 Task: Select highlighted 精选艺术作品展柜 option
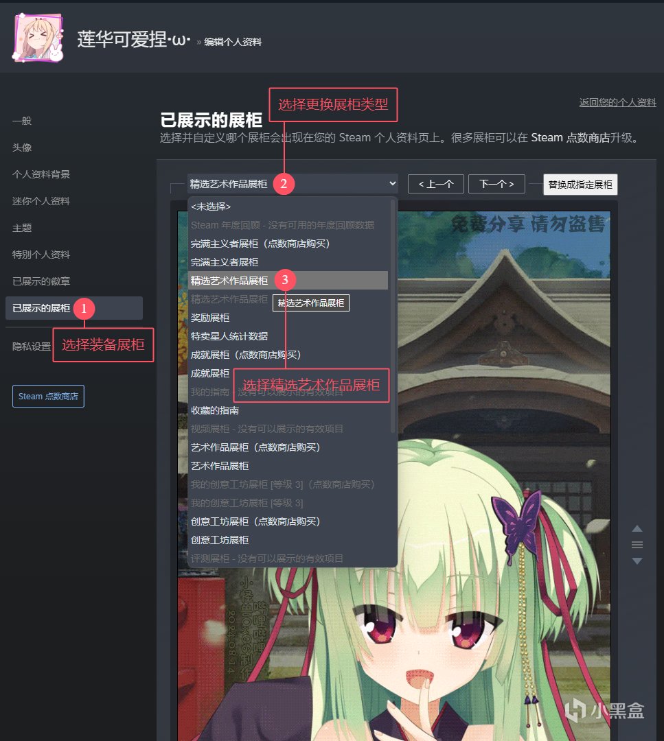(288, 280)
